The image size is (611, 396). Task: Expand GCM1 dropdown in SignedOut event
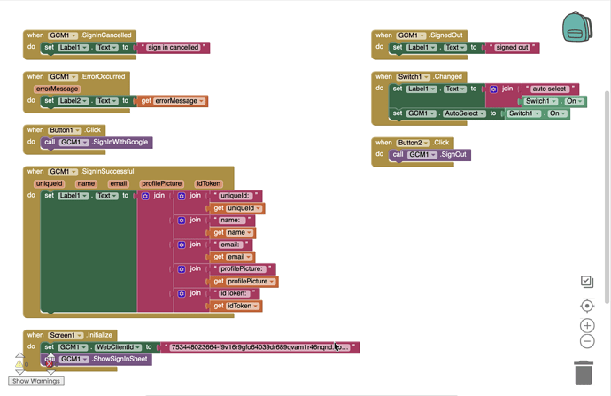tap(412, 35)
